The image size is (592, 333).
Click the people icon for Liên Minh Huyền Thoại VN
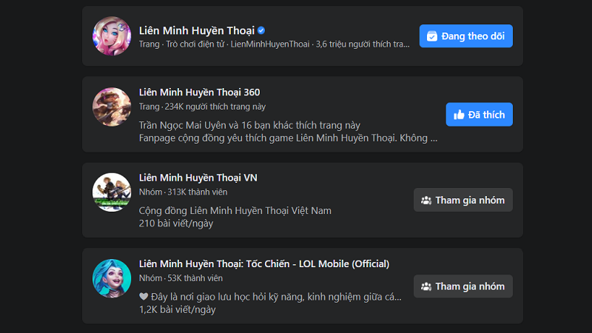pos(425,201)
